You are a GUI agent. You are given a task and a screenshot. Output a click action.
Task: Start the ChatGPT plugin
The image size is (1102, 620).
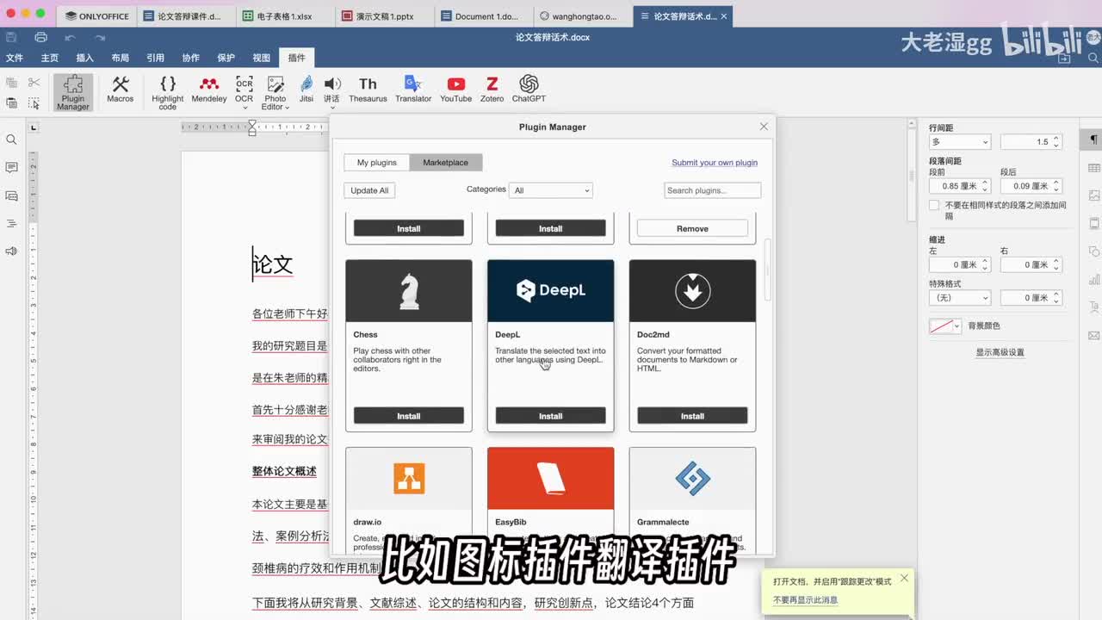(x=529, y=89)
